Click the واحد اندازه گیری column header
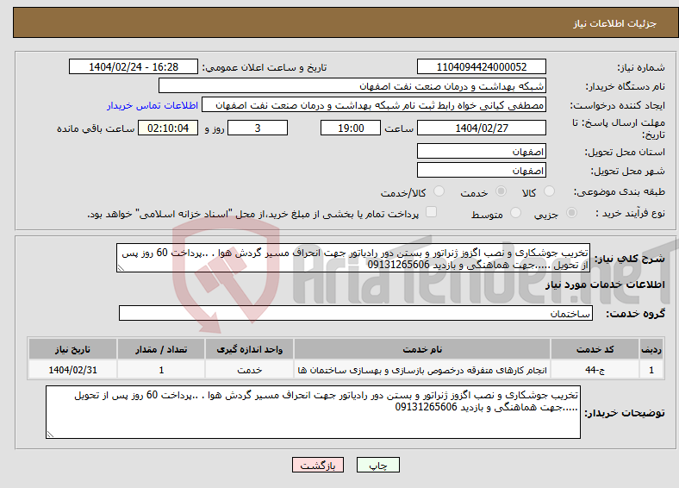The image size is (679, 488). pyautogui.click(x=249, y=349)
